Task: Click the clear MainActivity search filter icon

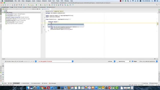Action: pyautogui.click(x=130, y=61)
